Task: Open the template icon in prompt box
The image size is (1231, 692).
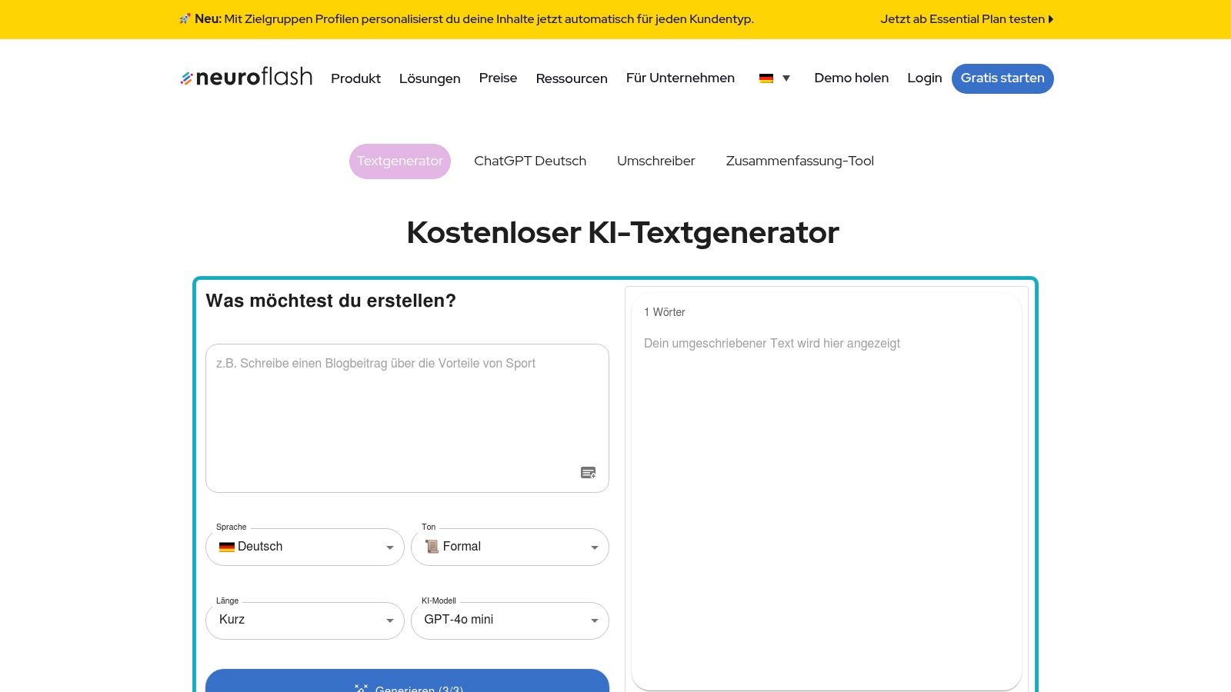Action: tap(588, 473)
